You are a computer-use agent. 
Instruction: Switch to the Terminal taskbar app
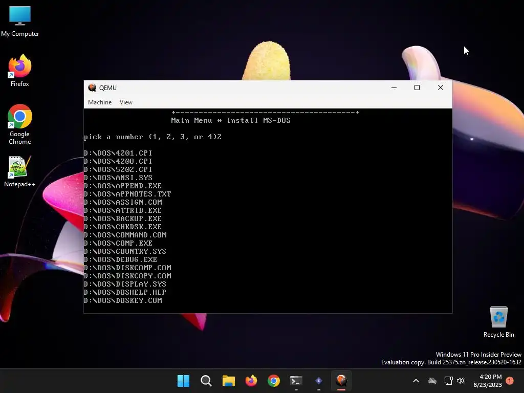tap(296, 381)
